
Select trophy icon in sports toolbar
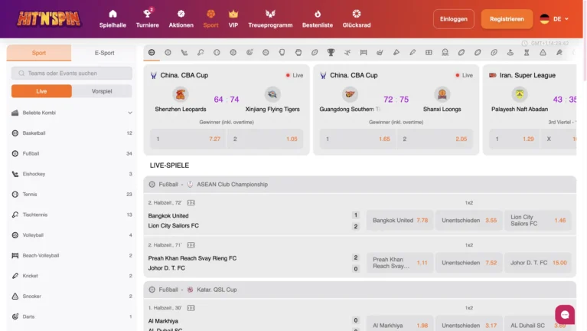coord(331,52)
